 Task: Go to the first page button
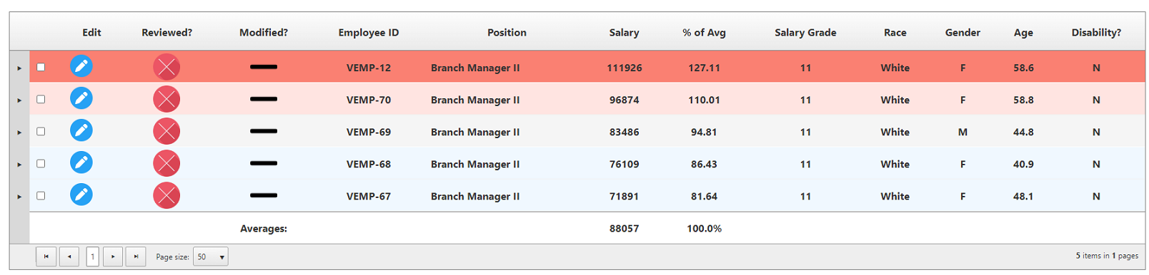pos(46,256)
